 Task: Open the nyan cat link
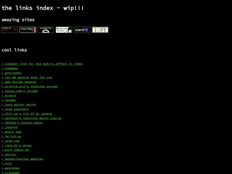pos(10,141)
